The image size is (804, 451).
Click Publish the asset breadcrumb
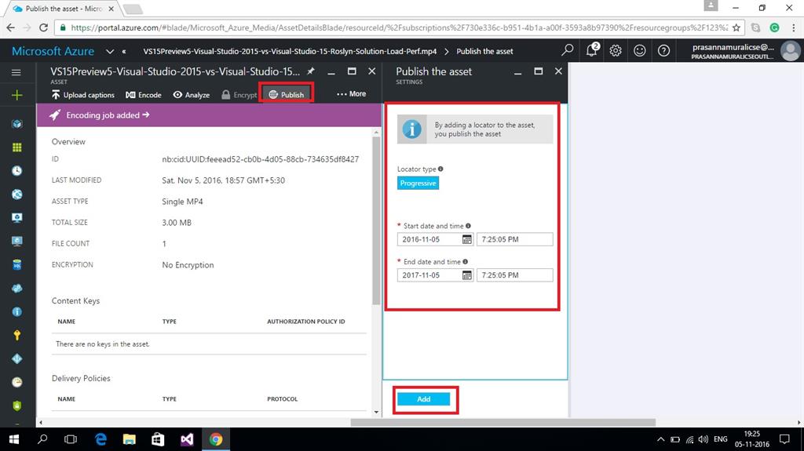tap(484, 51)
